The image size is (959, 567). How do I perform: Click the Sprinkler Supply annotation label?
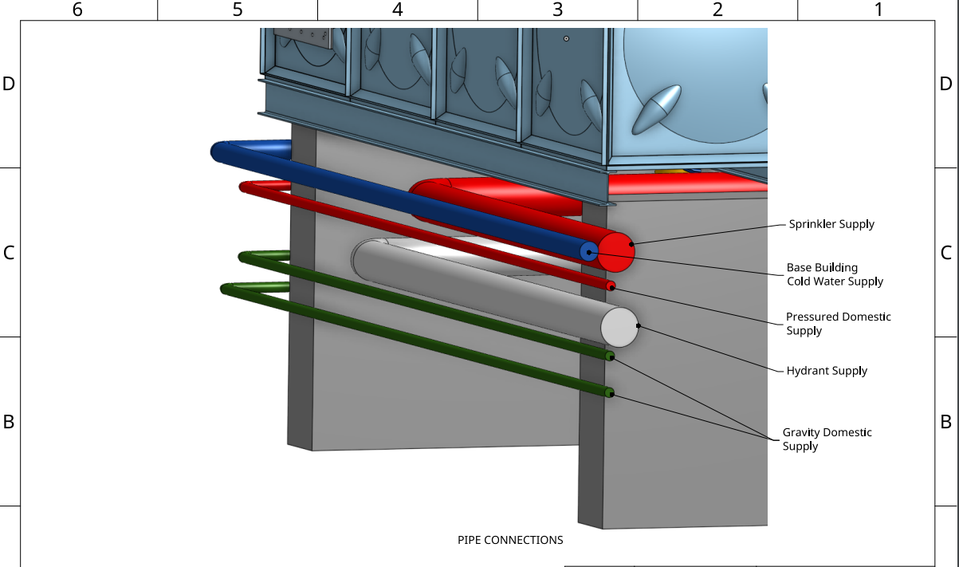831,224
